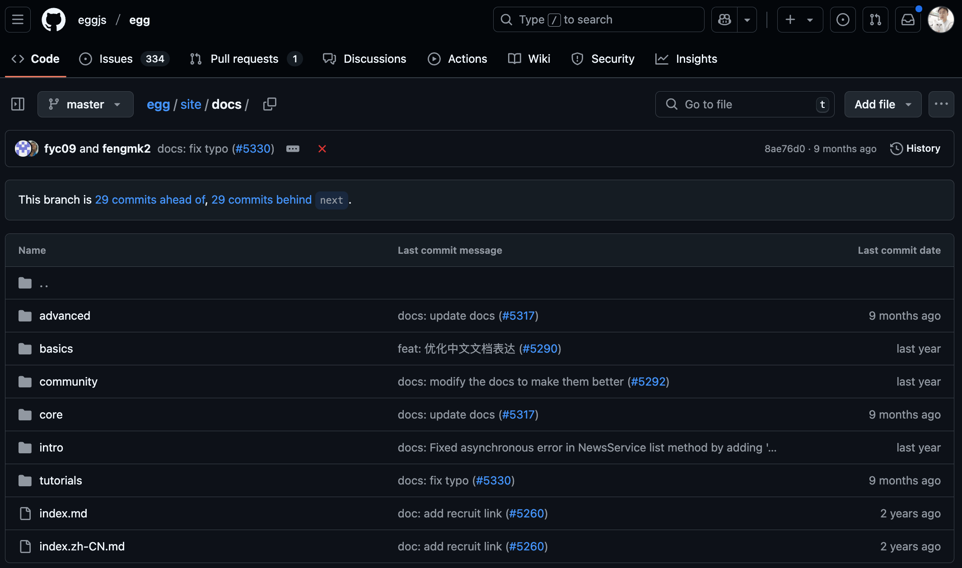Copy the path with copy icon
This screenshot has width=962, height=568.
pyautogui.click(x=270, y=104)
